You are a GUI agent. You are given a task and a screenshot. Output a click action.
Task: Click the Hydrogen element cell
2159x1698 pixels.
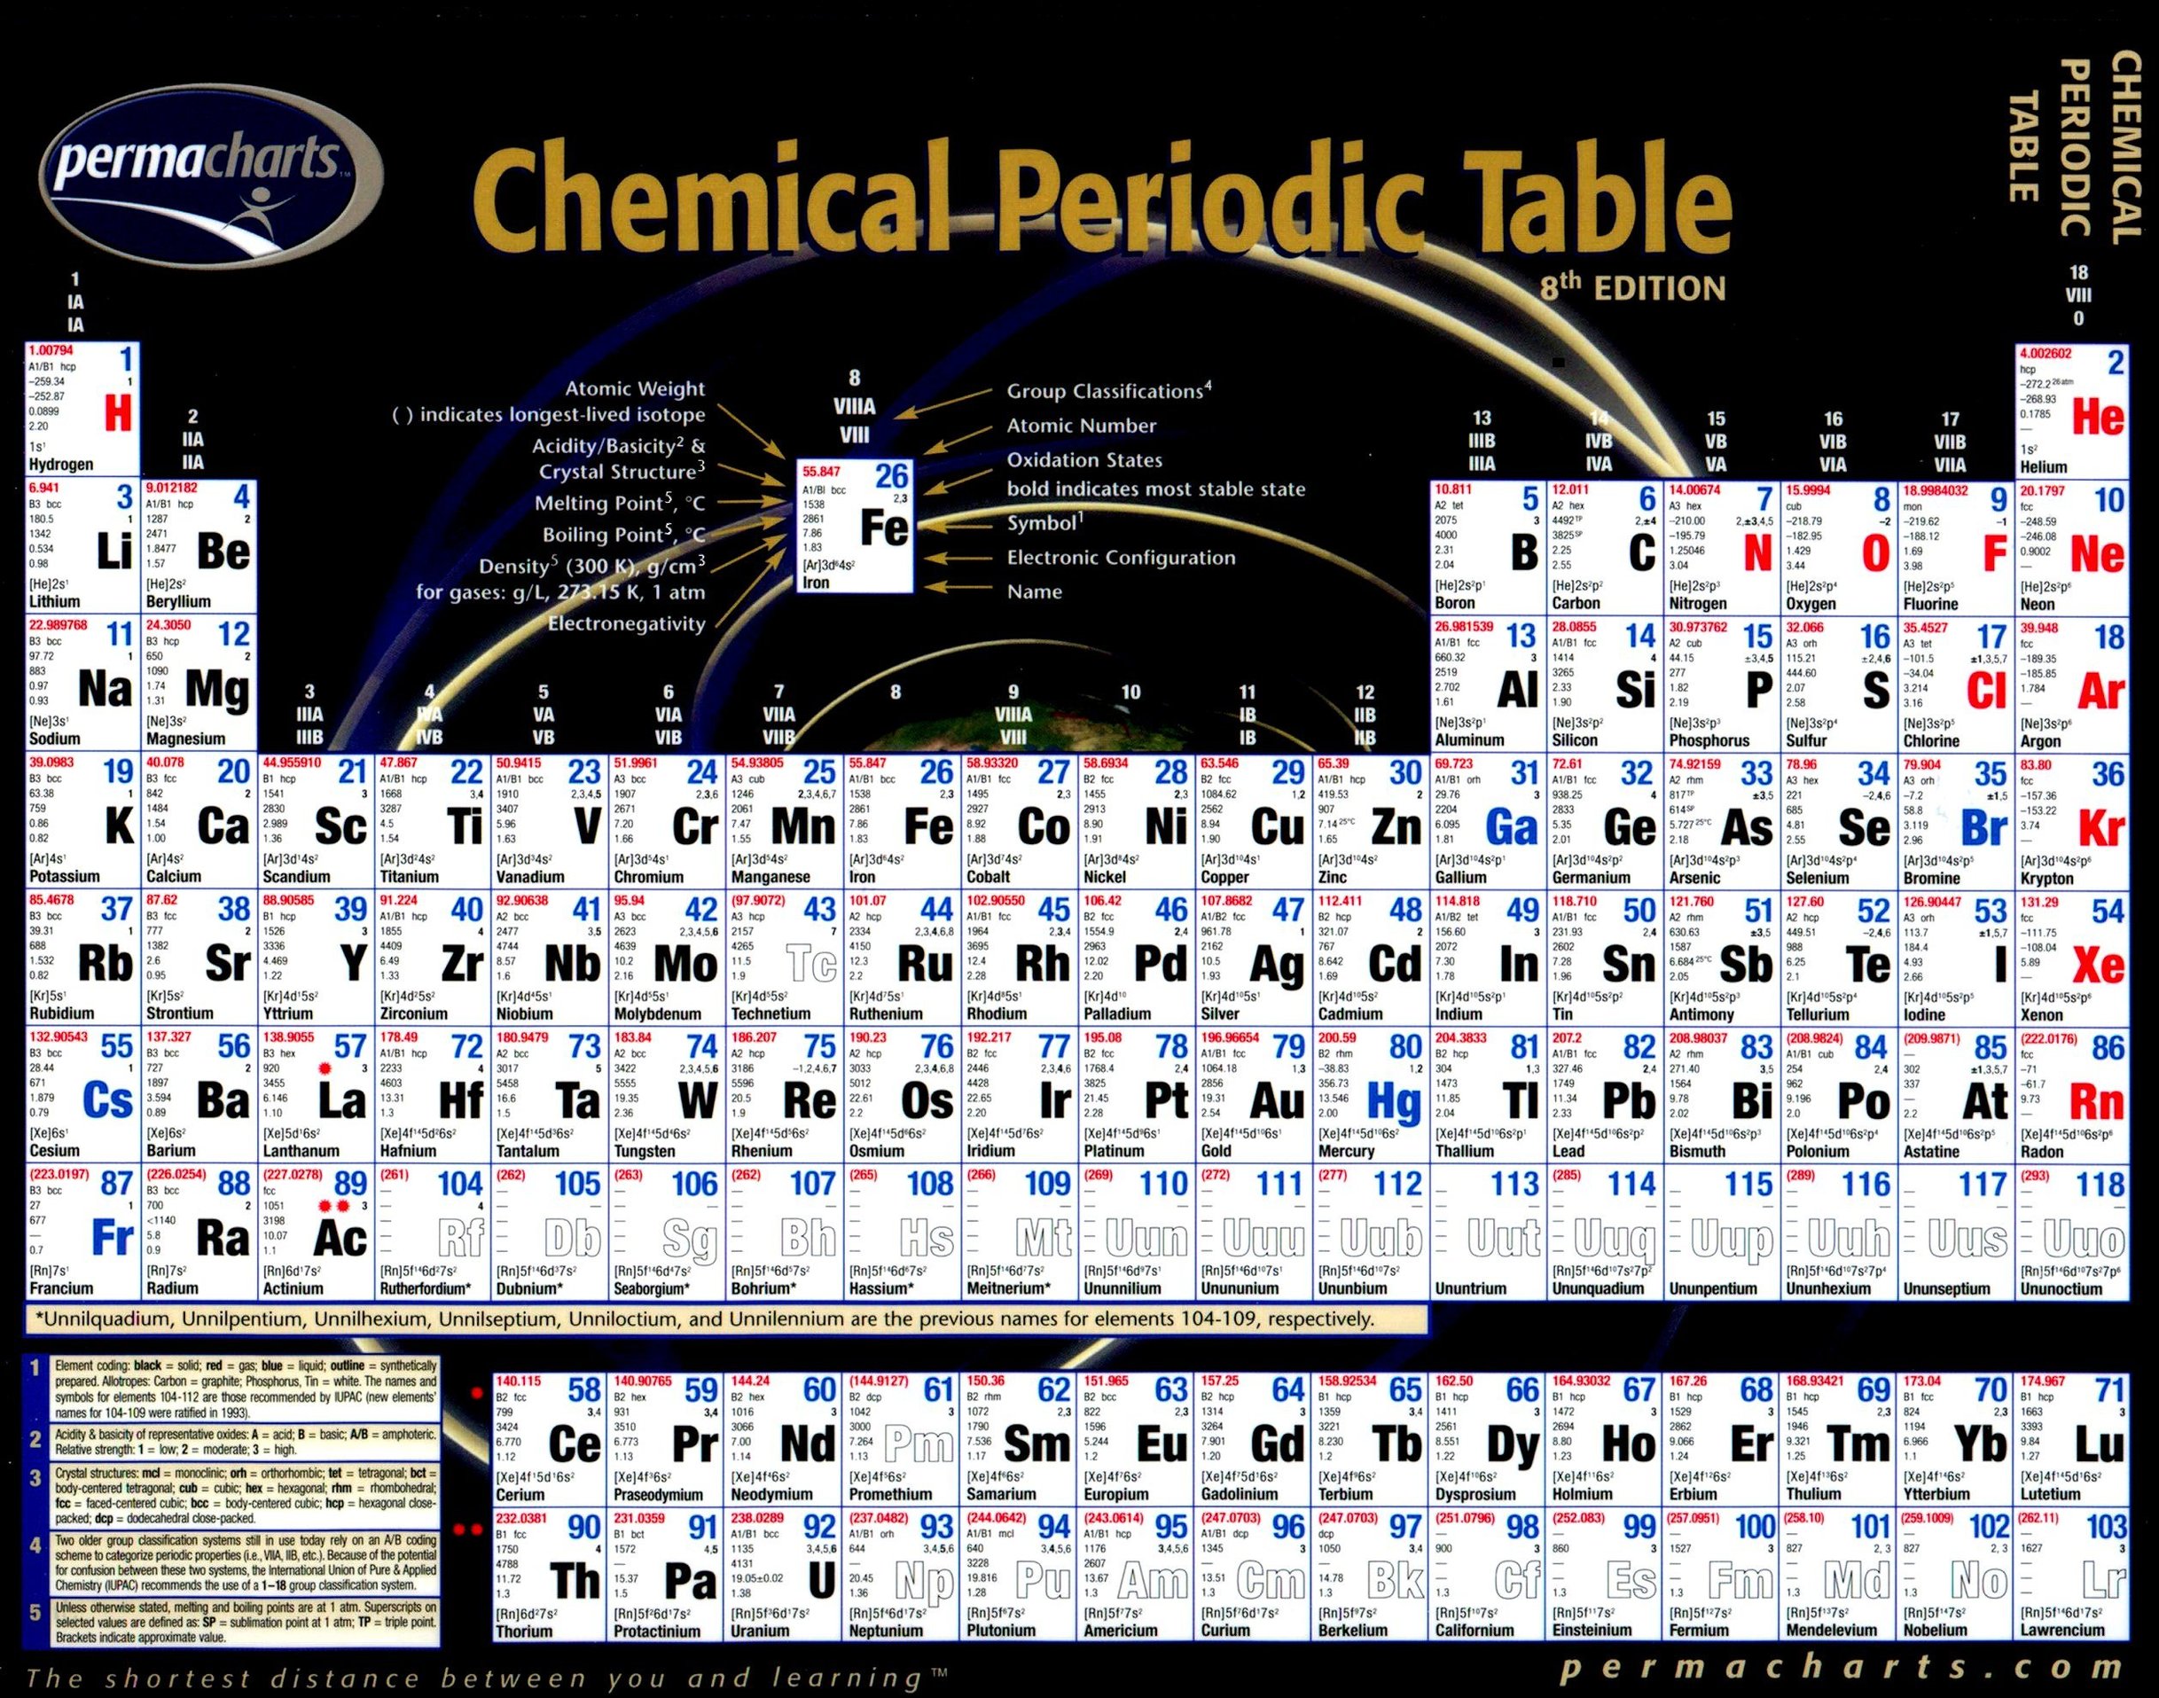coord(82,409)
